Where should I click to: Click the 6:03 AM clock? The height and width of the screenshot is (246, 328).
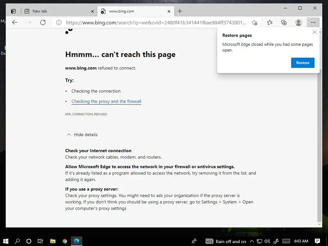pos(301,242)
